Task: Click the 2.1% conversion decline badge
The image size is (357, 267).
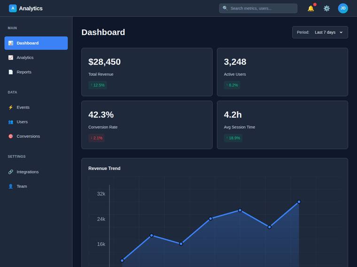Action: (97, 138)
